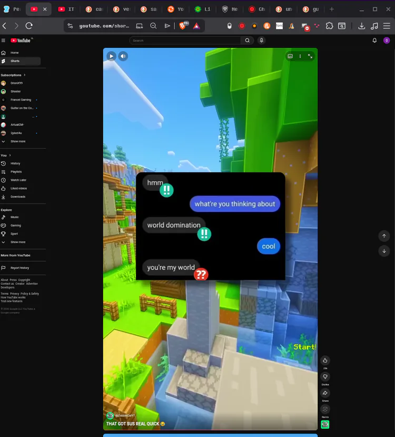Play the Shorts video
Image resolution: width=395 pixels, height=437 pixels.
pos(111,56)
